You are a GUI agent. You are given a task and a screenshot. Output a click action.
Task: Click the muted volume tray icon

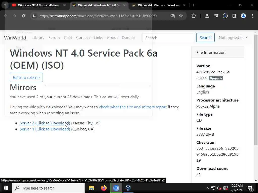(219, 188)
